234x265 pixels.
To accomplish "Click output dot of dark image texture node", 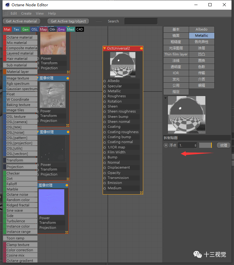I will coord(68,132).
